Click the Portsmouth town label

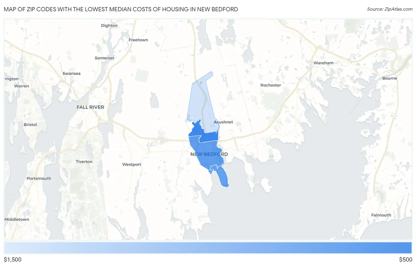[39, 178]
